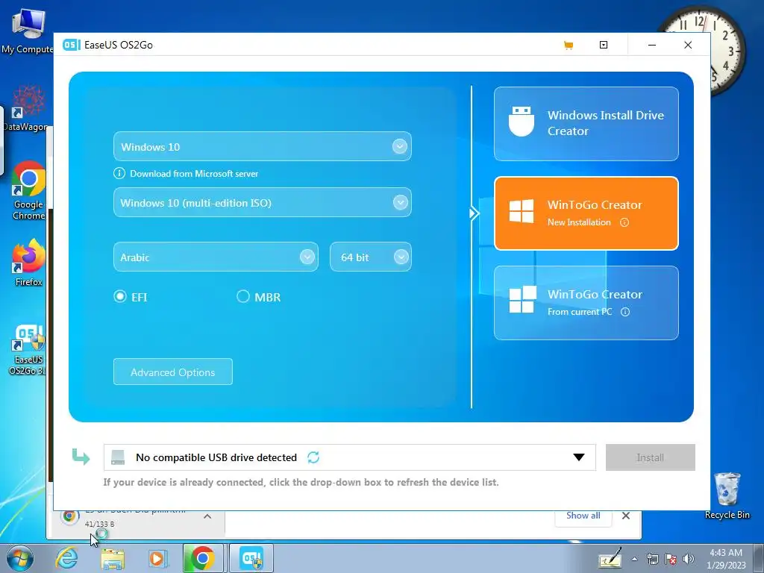Click the network tray icon
Screen dimensions: 764x573
(653, 559)
